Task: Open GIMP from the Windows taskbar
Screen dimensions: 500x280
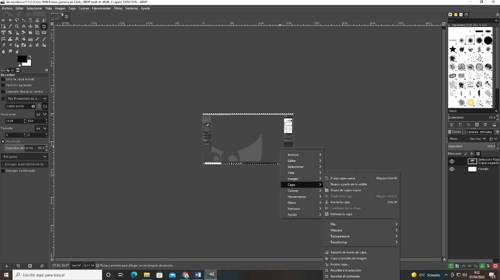Action: click(211, 275)
